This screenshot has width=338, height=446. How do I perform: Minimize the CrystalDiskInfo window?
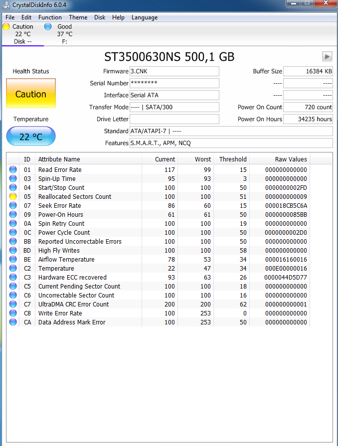coord(294,3)
